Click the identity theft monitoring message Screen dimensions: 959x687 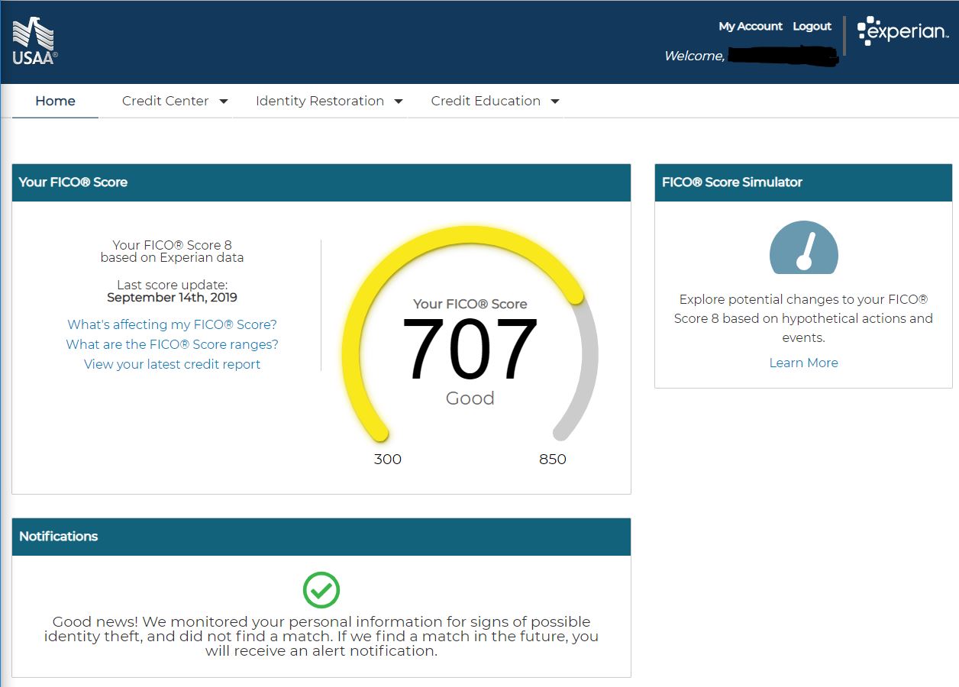[321, 637]
